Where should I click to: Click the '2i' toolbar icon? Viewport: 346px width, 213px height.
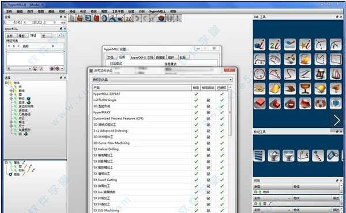click(x=129, y=18)
